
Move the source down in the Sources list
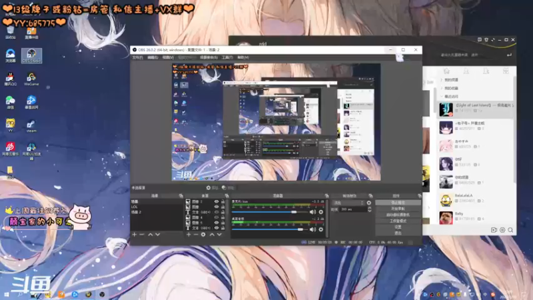[x=219, y=235]
